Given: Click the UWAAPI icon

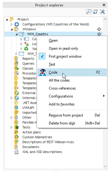Looking at the screenshot, I should (17, 108).
